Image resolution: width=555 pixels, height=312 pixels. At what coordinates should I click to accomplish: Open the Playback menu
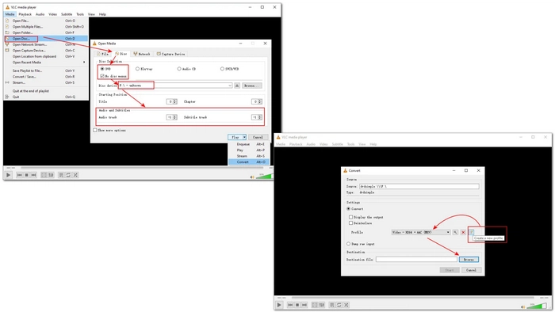coord(25,14)
